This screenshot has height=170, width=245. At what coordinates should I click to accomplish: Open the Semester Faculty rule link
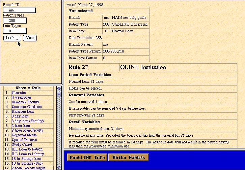click(x=25, y=102)
